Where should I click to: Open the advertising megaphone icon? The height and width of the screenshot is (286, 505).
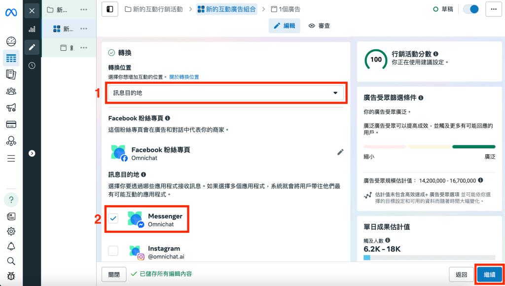point(11,107)
